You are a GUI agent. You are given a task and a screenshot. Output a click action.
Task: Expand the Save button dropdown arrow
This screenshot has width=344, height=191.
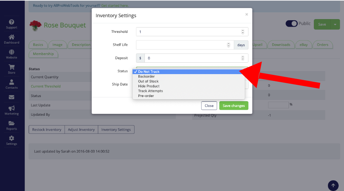tap(335, 24)
